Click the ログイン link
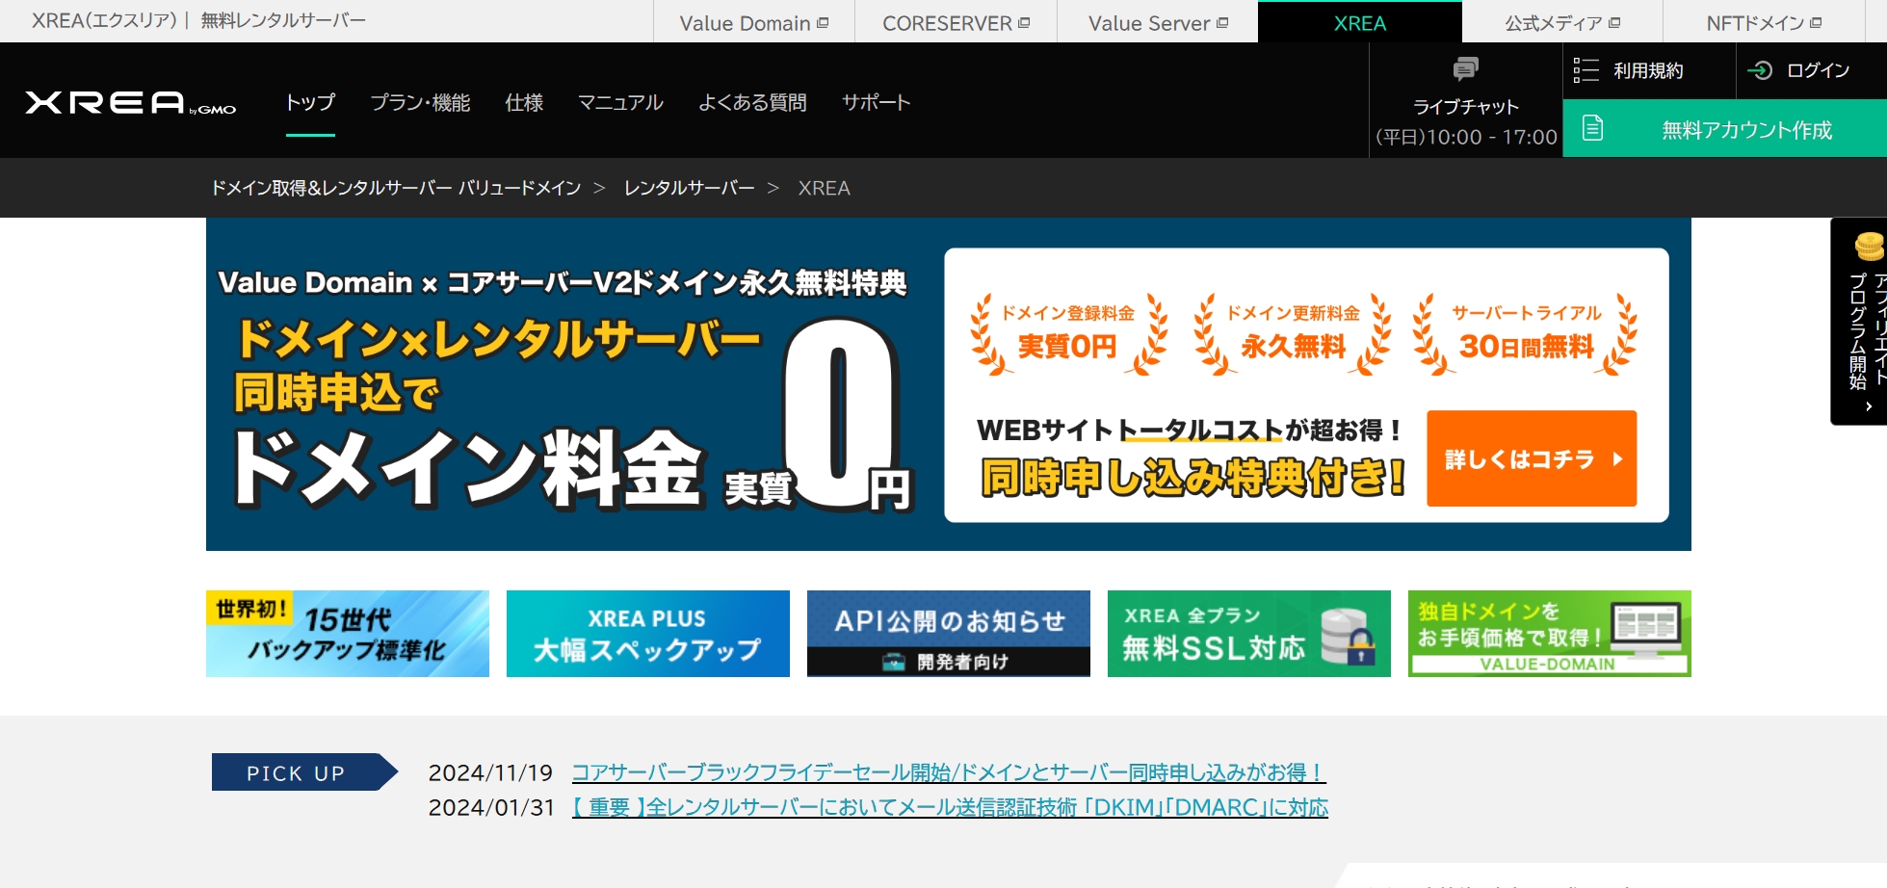Viewport: 1887px width, 888px height. [x=1812, y=70]
